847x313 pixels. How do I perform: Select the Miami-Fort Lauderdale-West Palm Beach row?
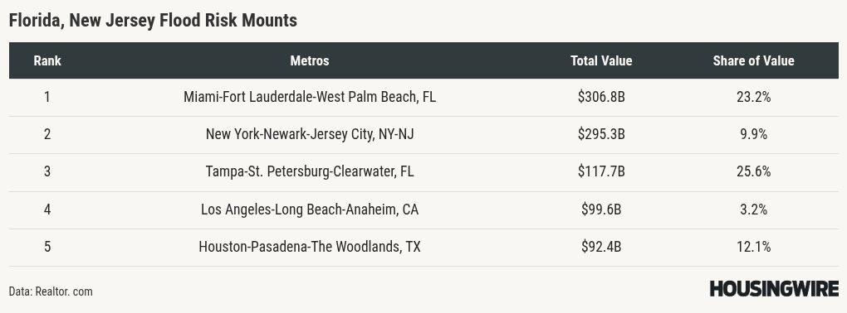423,98
